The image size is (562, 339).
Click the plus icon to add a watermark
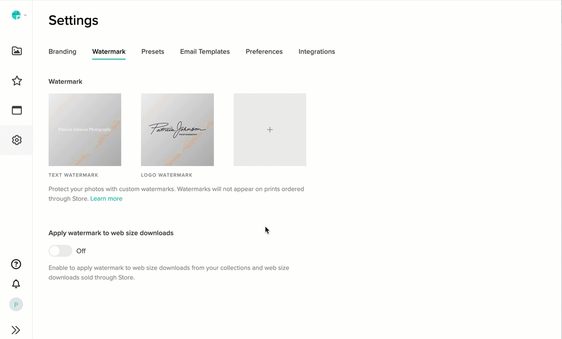[270, 129]
